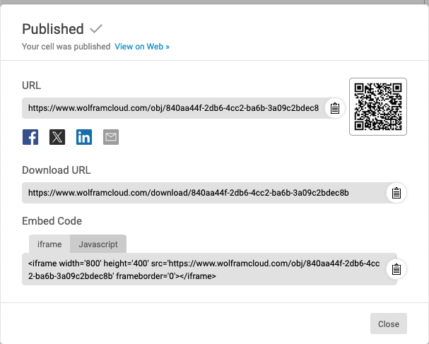Copy the Download URL using clipboard icon
Image resolution: width=429 pixels, height=344 pixels.
pos(396,193)
